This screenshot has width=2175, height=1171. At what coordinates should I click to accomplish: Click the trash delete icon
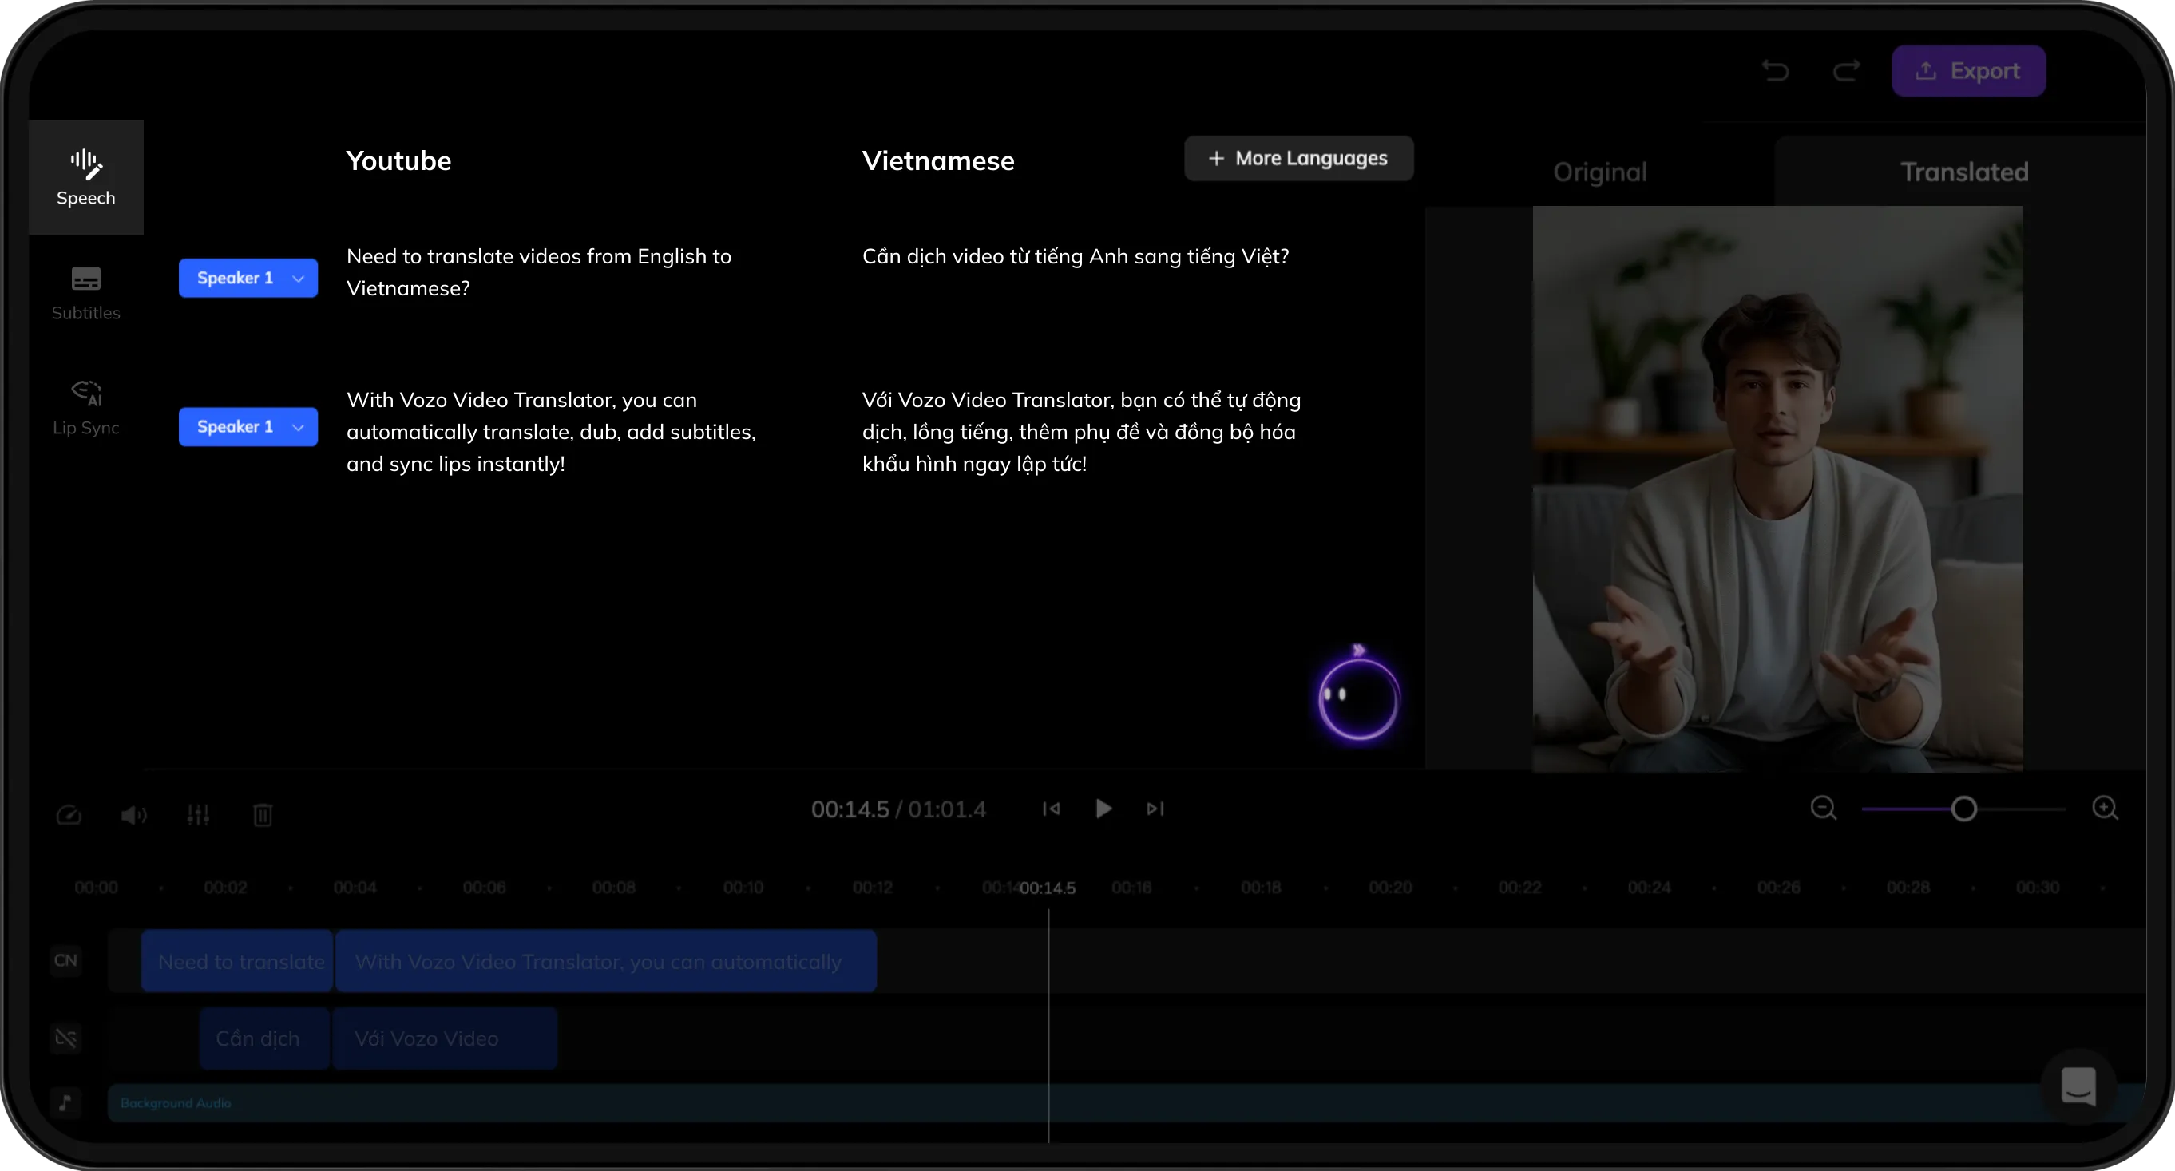(263, 815)
